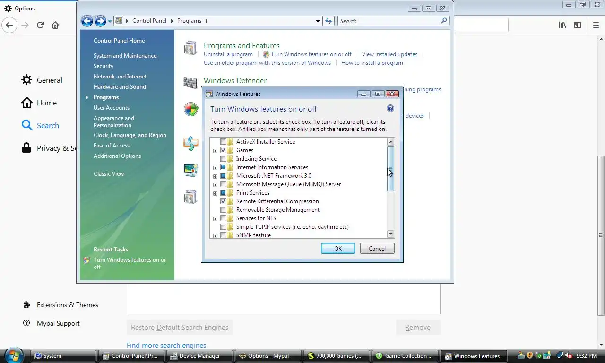Click feature list scroll down arrow
The height and width of the screenshot is (363, 605).
[390, 234]
